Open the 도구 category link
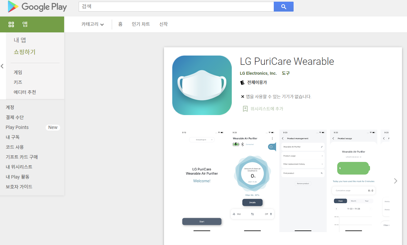The height and width of the screenshot is (245, 407). click(286, 73)
